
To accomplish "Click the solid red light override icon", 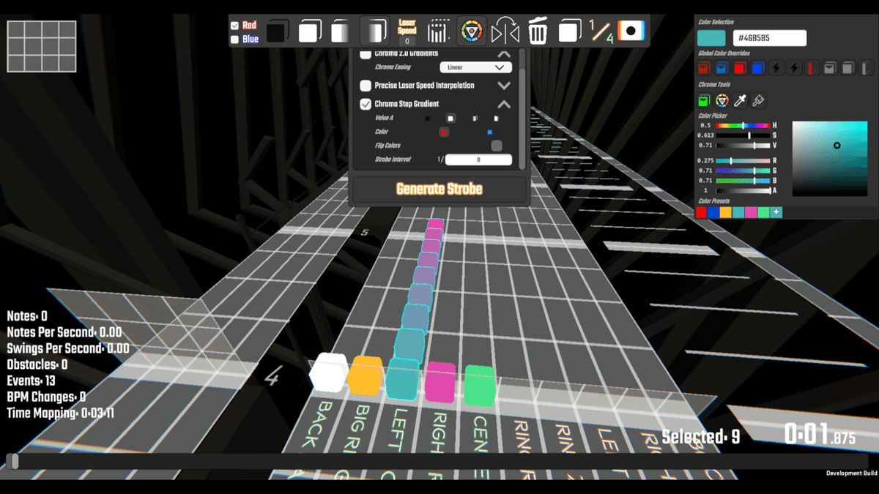I will click(740, 68).
